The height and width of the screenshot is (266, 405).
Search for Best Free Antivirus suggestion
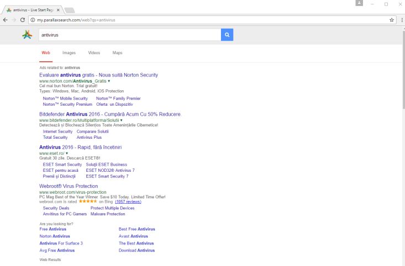(137, 229)
